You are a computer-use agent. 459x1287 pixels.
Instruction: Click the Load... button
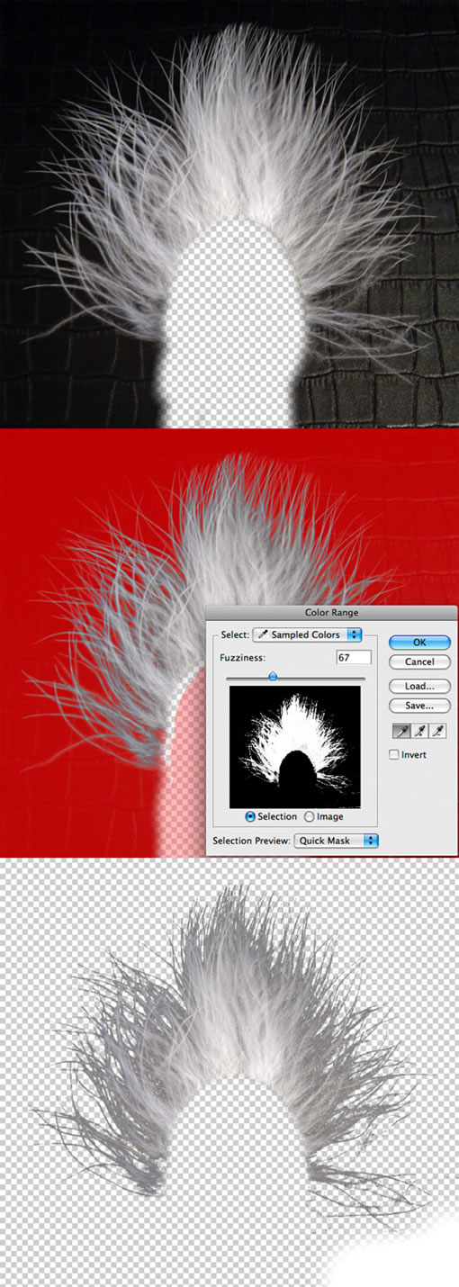click(419, 686)
